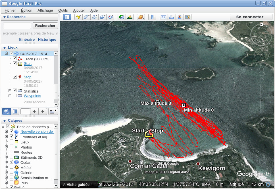Expand the Océan layer node
Viewport: 275px width, 189px height.
(6, 162)
